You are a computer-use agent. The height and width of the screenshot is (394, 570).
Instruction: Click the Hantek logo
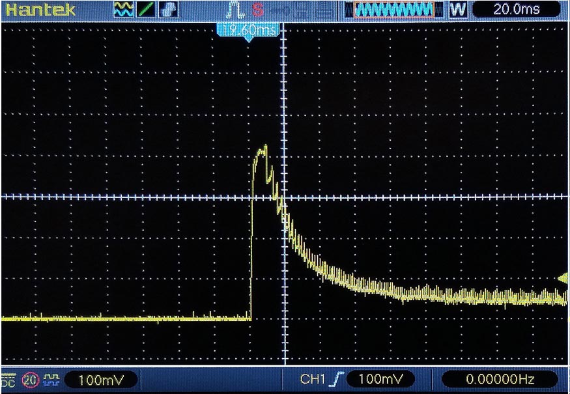(x=40, y=10)
